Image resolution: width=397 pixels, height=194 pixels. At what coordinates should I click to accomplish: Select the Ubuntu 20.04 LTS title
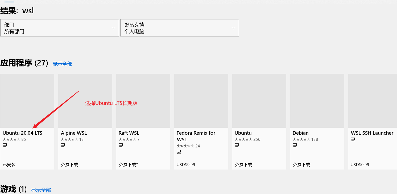click(22, 133)
